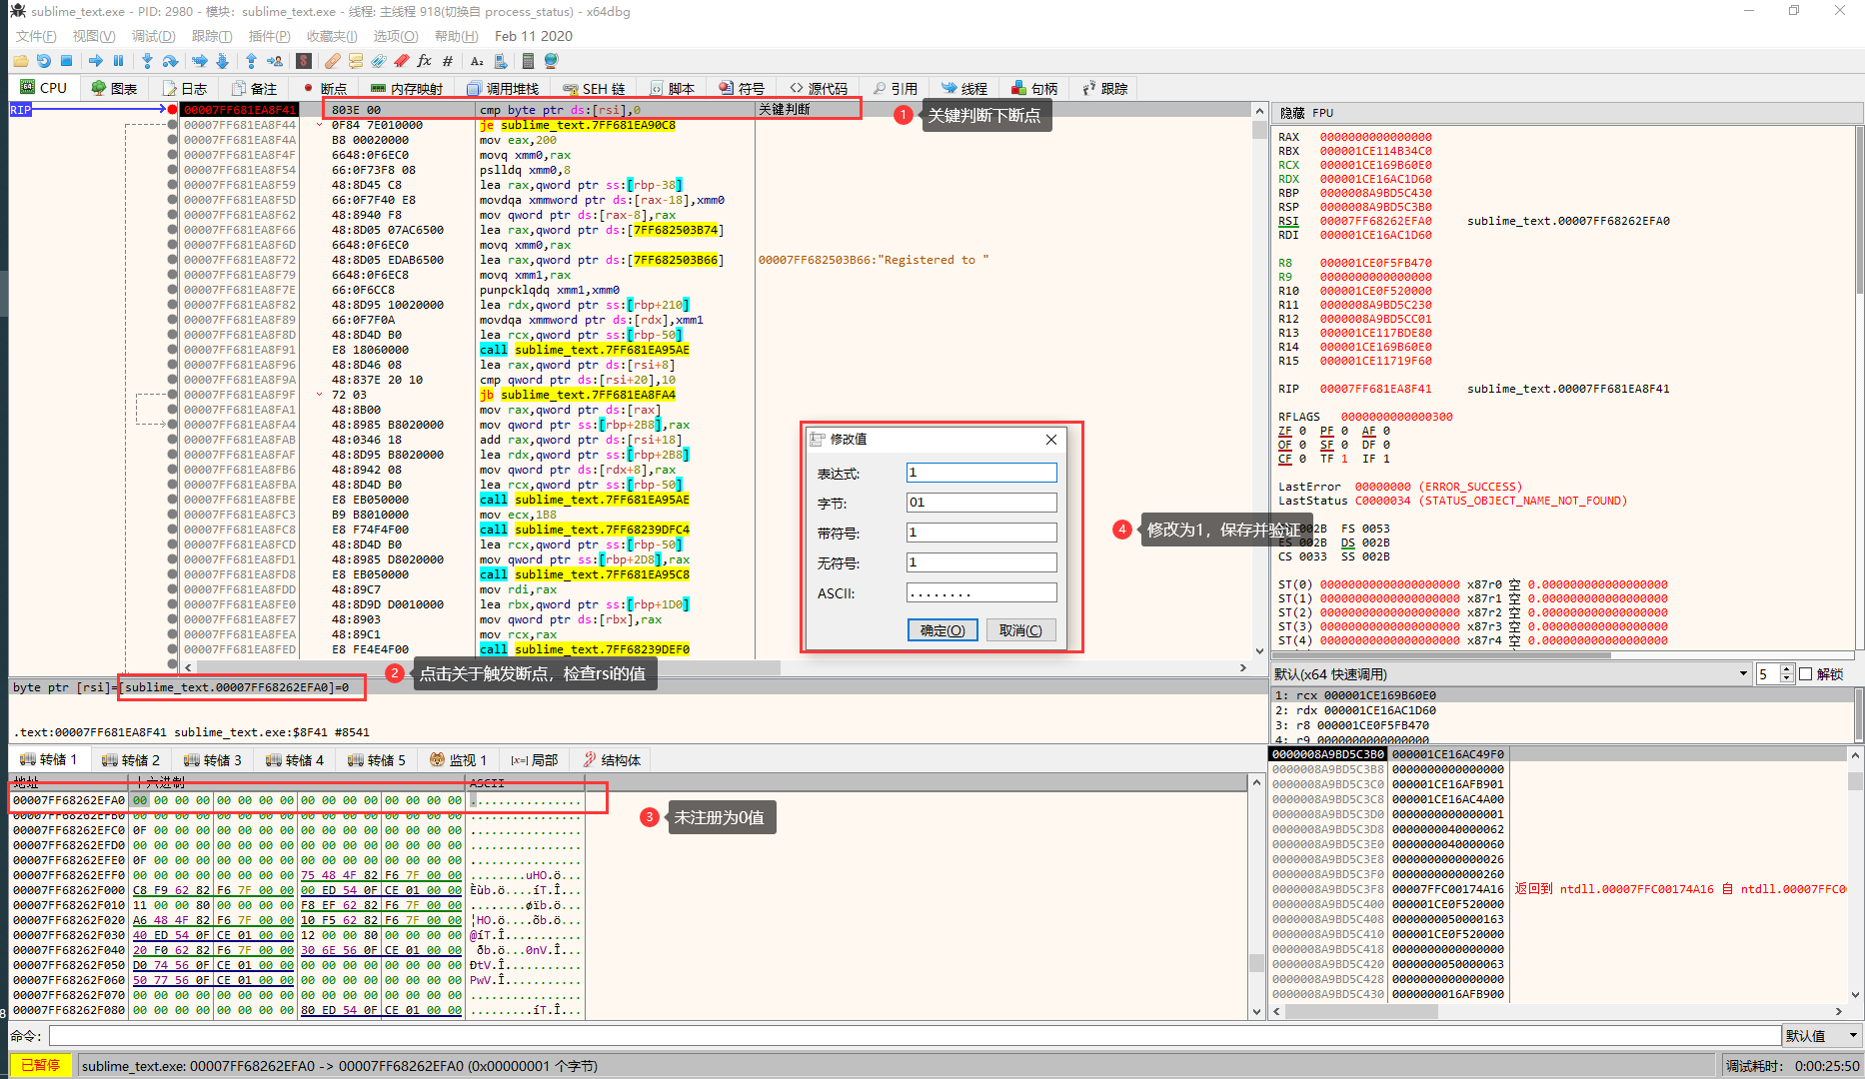Open the Functions fx icon
The height and width of the screenshot is (1079, 1865).
(425, 61)
